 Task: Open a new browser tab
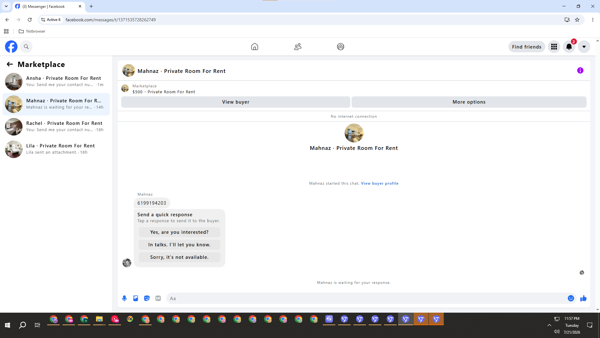point(91,6)
